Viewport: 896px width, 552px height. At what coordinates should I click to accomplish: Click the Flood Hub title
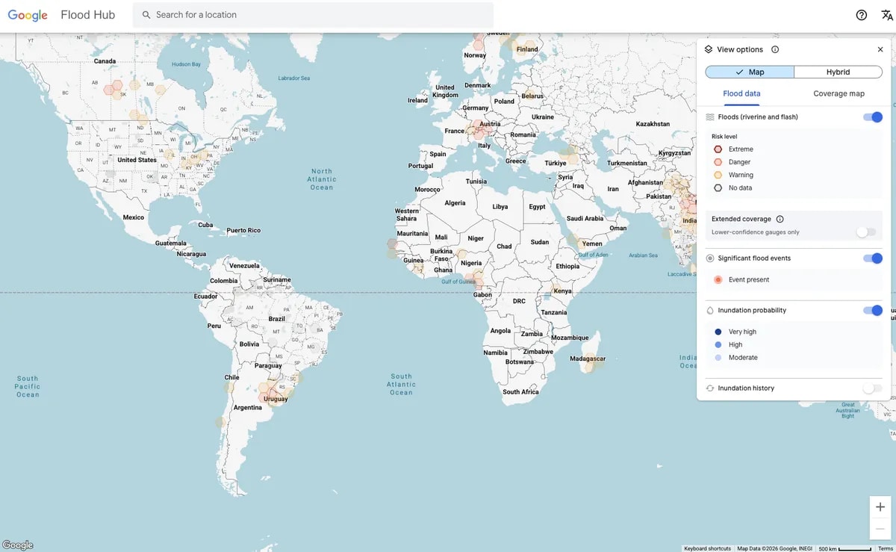(x=88, y=15)
